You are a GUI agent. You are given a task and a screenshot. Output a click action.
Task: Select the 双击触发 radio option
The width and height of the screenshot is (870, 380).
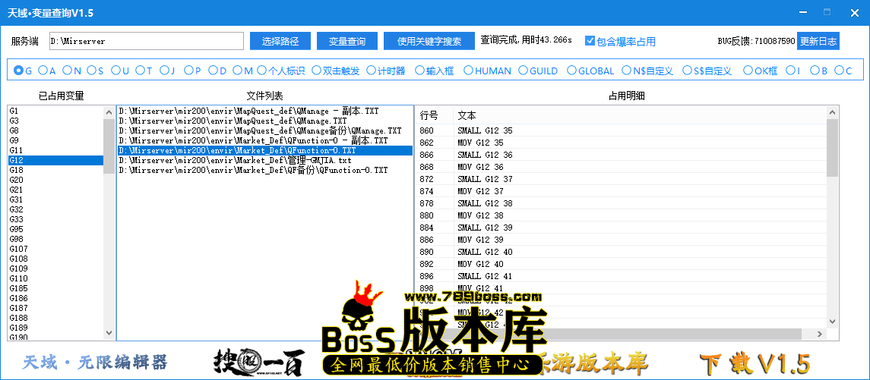(x=336, y=71)
